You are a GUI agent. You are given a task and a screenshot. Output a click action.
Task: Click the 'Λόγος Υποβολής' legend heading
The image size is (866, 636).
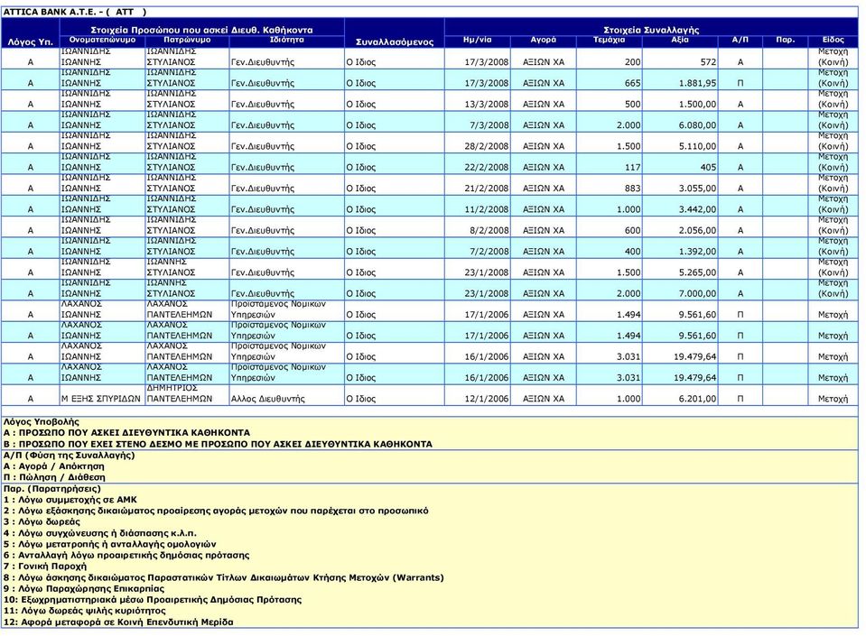point(42,422)
